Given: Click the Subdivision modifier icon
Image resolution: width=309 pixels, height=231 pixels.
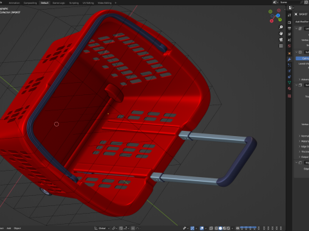Looking at the screenshot, I should click(x=301, y=52).
